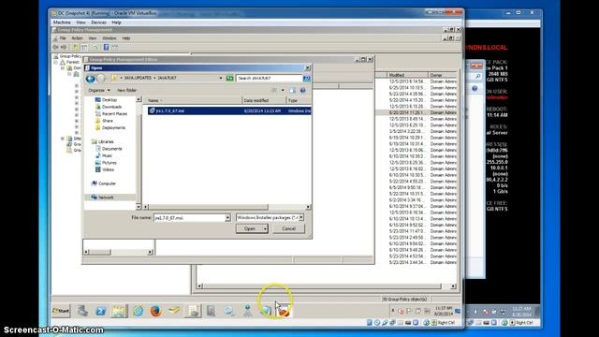Close the Open dialog

coord(308,67)
